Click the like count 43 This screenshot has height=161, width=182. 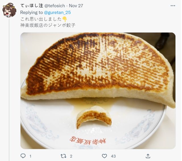pos(113,156)
